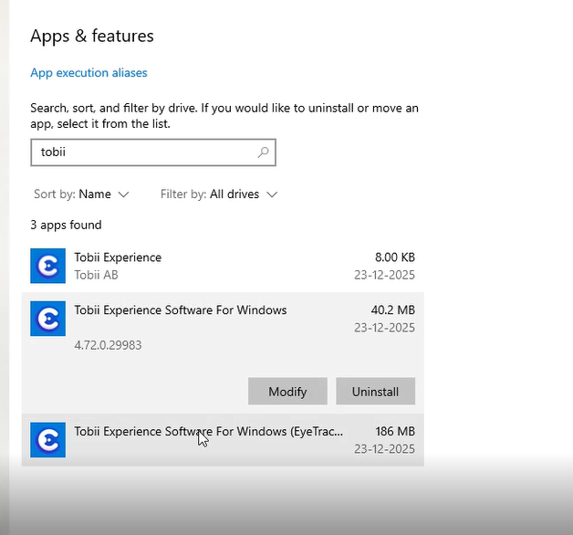The width and height of the screenshot is (573, 535).
Task: Open the Sort by Name dropdown
Action: (x=81, y=194)
